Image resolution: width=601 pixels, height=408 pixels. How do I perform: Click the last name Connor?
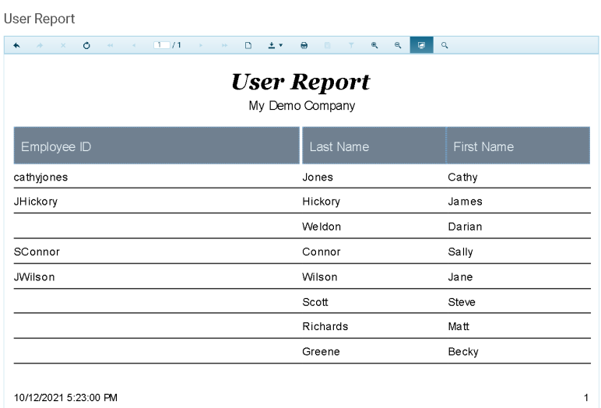322,252
